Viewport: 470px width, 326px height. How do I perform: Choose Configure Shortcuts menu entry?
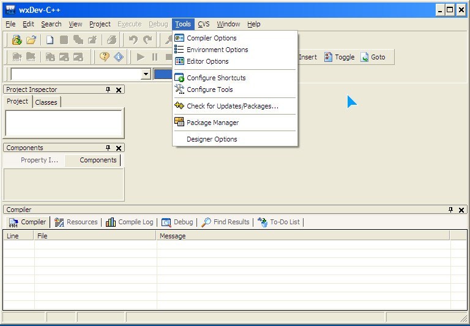click(x=235, y=78)
